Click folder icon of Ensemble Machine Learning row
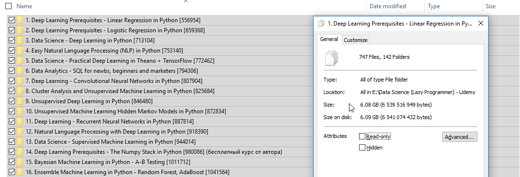 20,172
